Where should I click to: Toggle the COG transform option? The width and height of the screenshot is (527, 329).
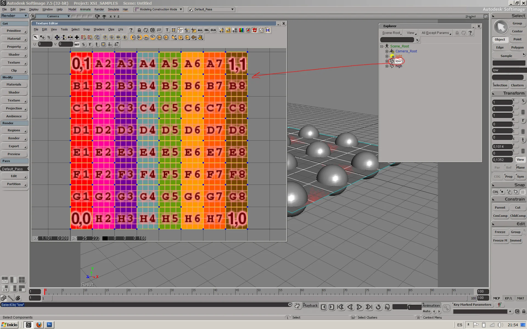pos(497,177)
